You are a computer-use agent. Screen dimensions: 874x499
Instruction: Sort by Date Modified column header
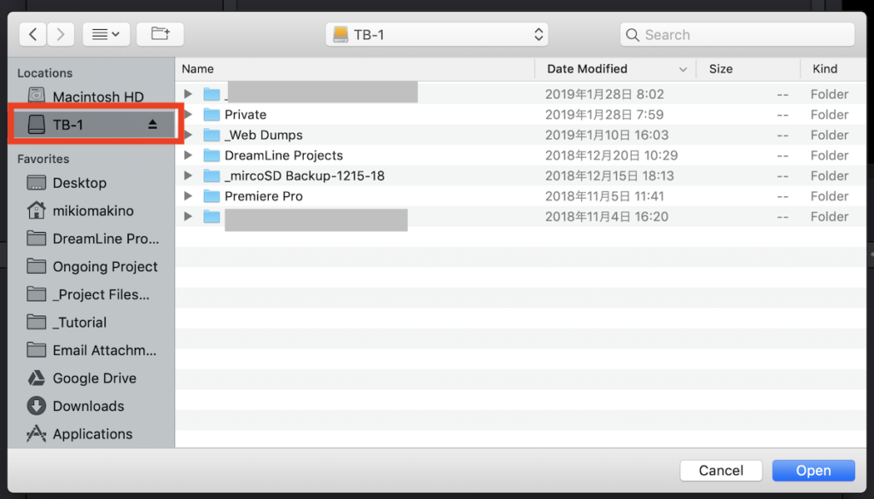(615, 68)
